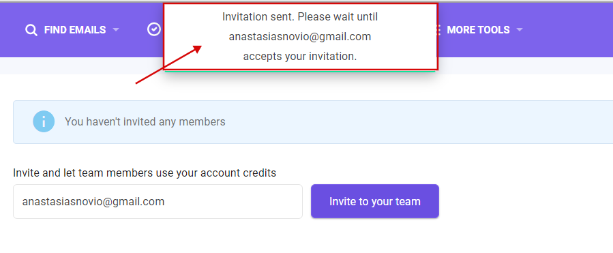The image size is (613, 253).
Task: Click the 'Invite and let team members' label
Action: click(x=145, y=173)
